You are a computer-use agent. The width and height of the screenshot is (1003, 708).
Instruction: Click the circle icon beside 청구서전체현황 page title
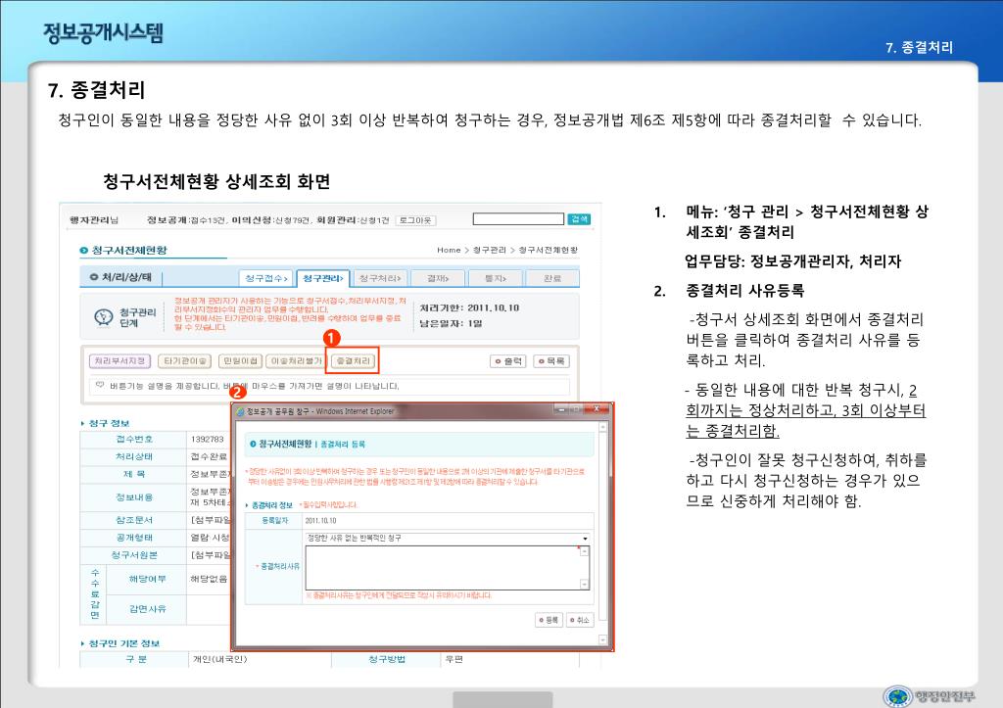tap(84, 250)
